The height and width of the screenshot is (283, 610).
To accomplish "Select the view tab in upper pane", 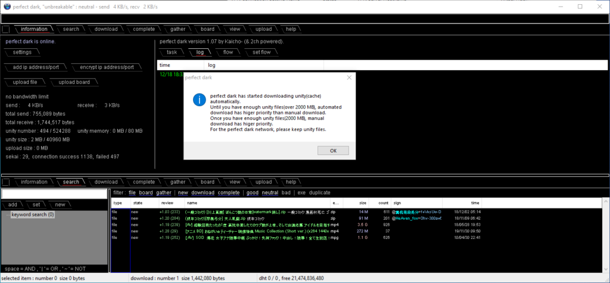I will point(235,29).
